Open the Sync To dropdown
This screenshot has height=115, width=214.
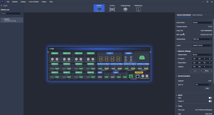point(203,85)
